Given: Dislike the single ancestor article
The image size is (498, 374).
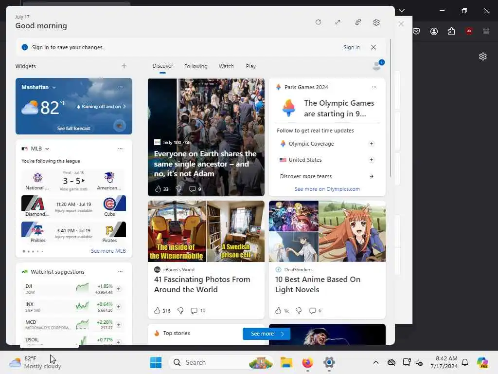Looking at the screenshot, I should point(178,189).
